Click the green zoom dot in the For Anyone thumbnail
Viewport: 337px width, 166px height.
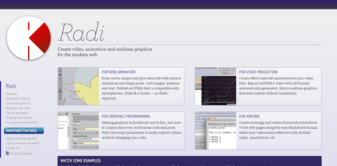pos(215,119)
